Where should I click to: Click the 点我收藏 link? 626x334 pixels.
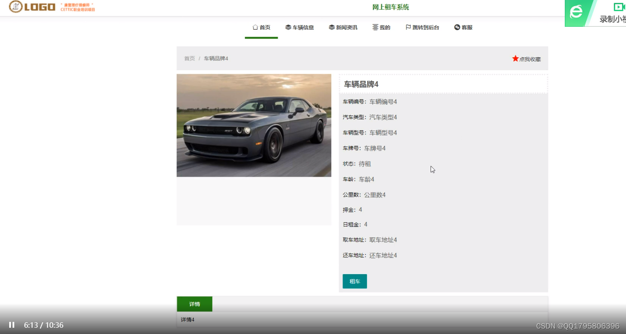530,59
